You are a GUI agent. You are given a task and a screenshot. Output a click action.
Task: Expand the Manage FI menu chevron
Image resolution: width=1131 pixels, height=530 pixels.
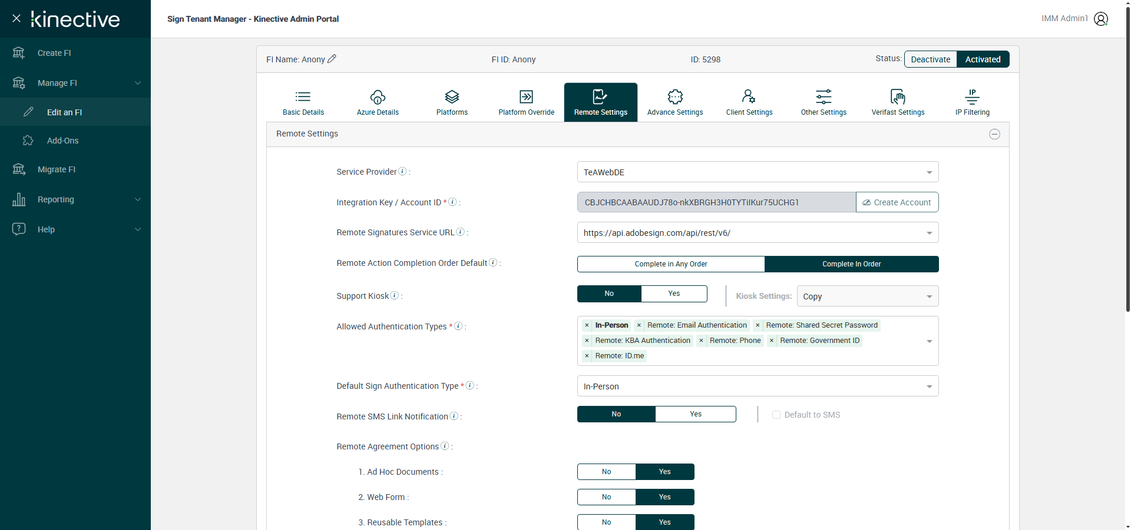[x=138, y=83]
